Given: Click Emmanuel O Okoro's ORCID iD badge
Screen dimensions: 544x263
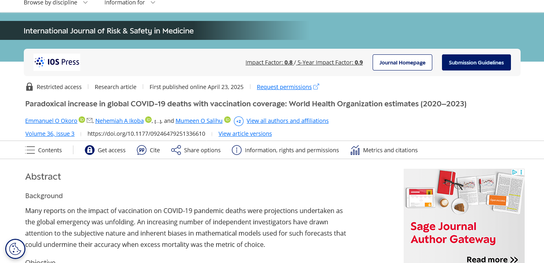Looking at the screenshot, I should (82, 120).
